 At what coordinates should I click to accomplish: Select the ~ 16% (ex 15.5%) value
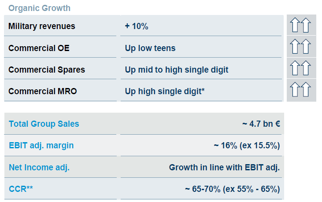pyautogui.click(x=247, y=146)
